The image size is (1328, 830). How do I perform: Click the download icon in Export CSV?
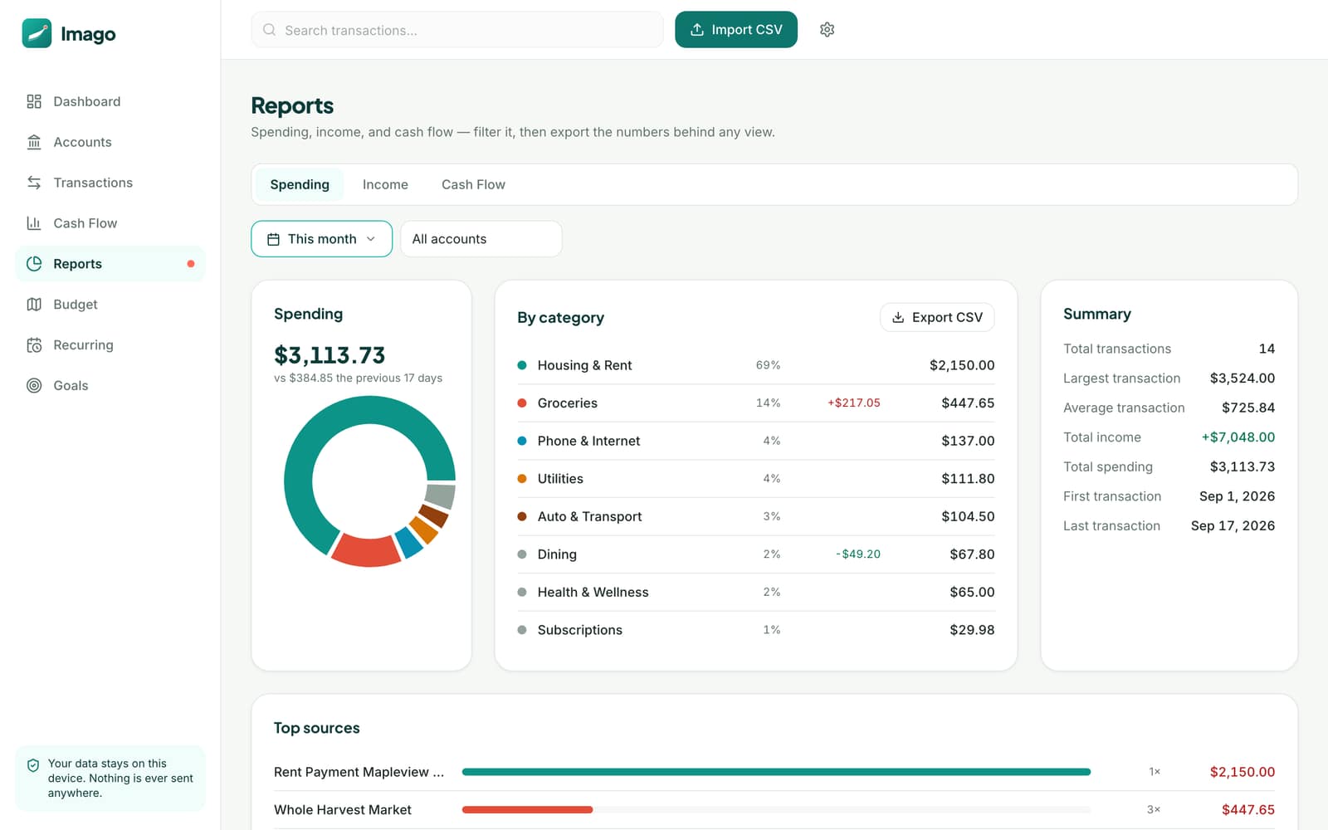pos(898,317)
